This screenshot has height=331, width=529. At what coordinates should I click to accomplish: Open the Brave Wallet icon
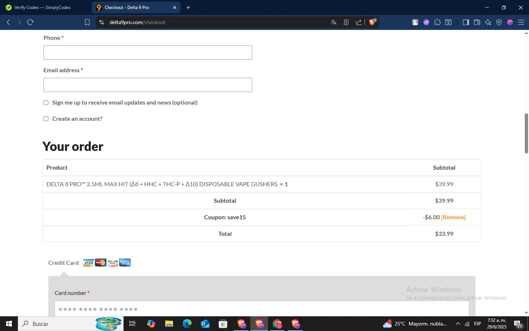[477, 22]
